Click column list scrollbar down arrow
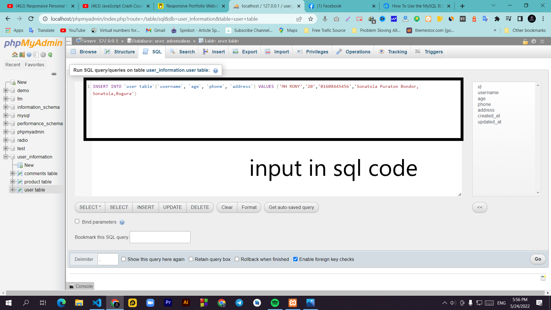Image resolution: width=551 pixels, height=310 pixels. tap(538, 193)
